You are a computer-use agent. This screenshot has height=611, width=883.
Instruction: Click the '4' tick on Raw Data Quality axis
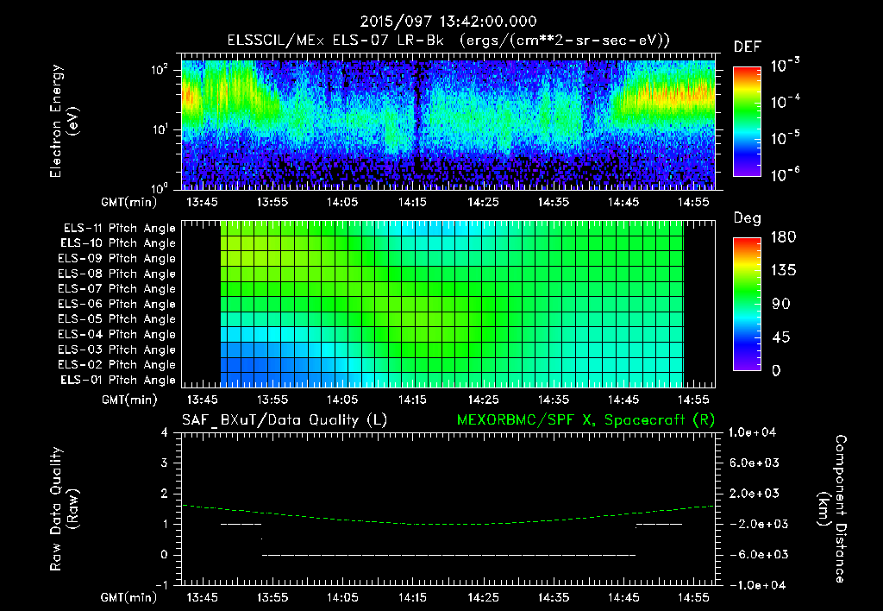(165, 432)
